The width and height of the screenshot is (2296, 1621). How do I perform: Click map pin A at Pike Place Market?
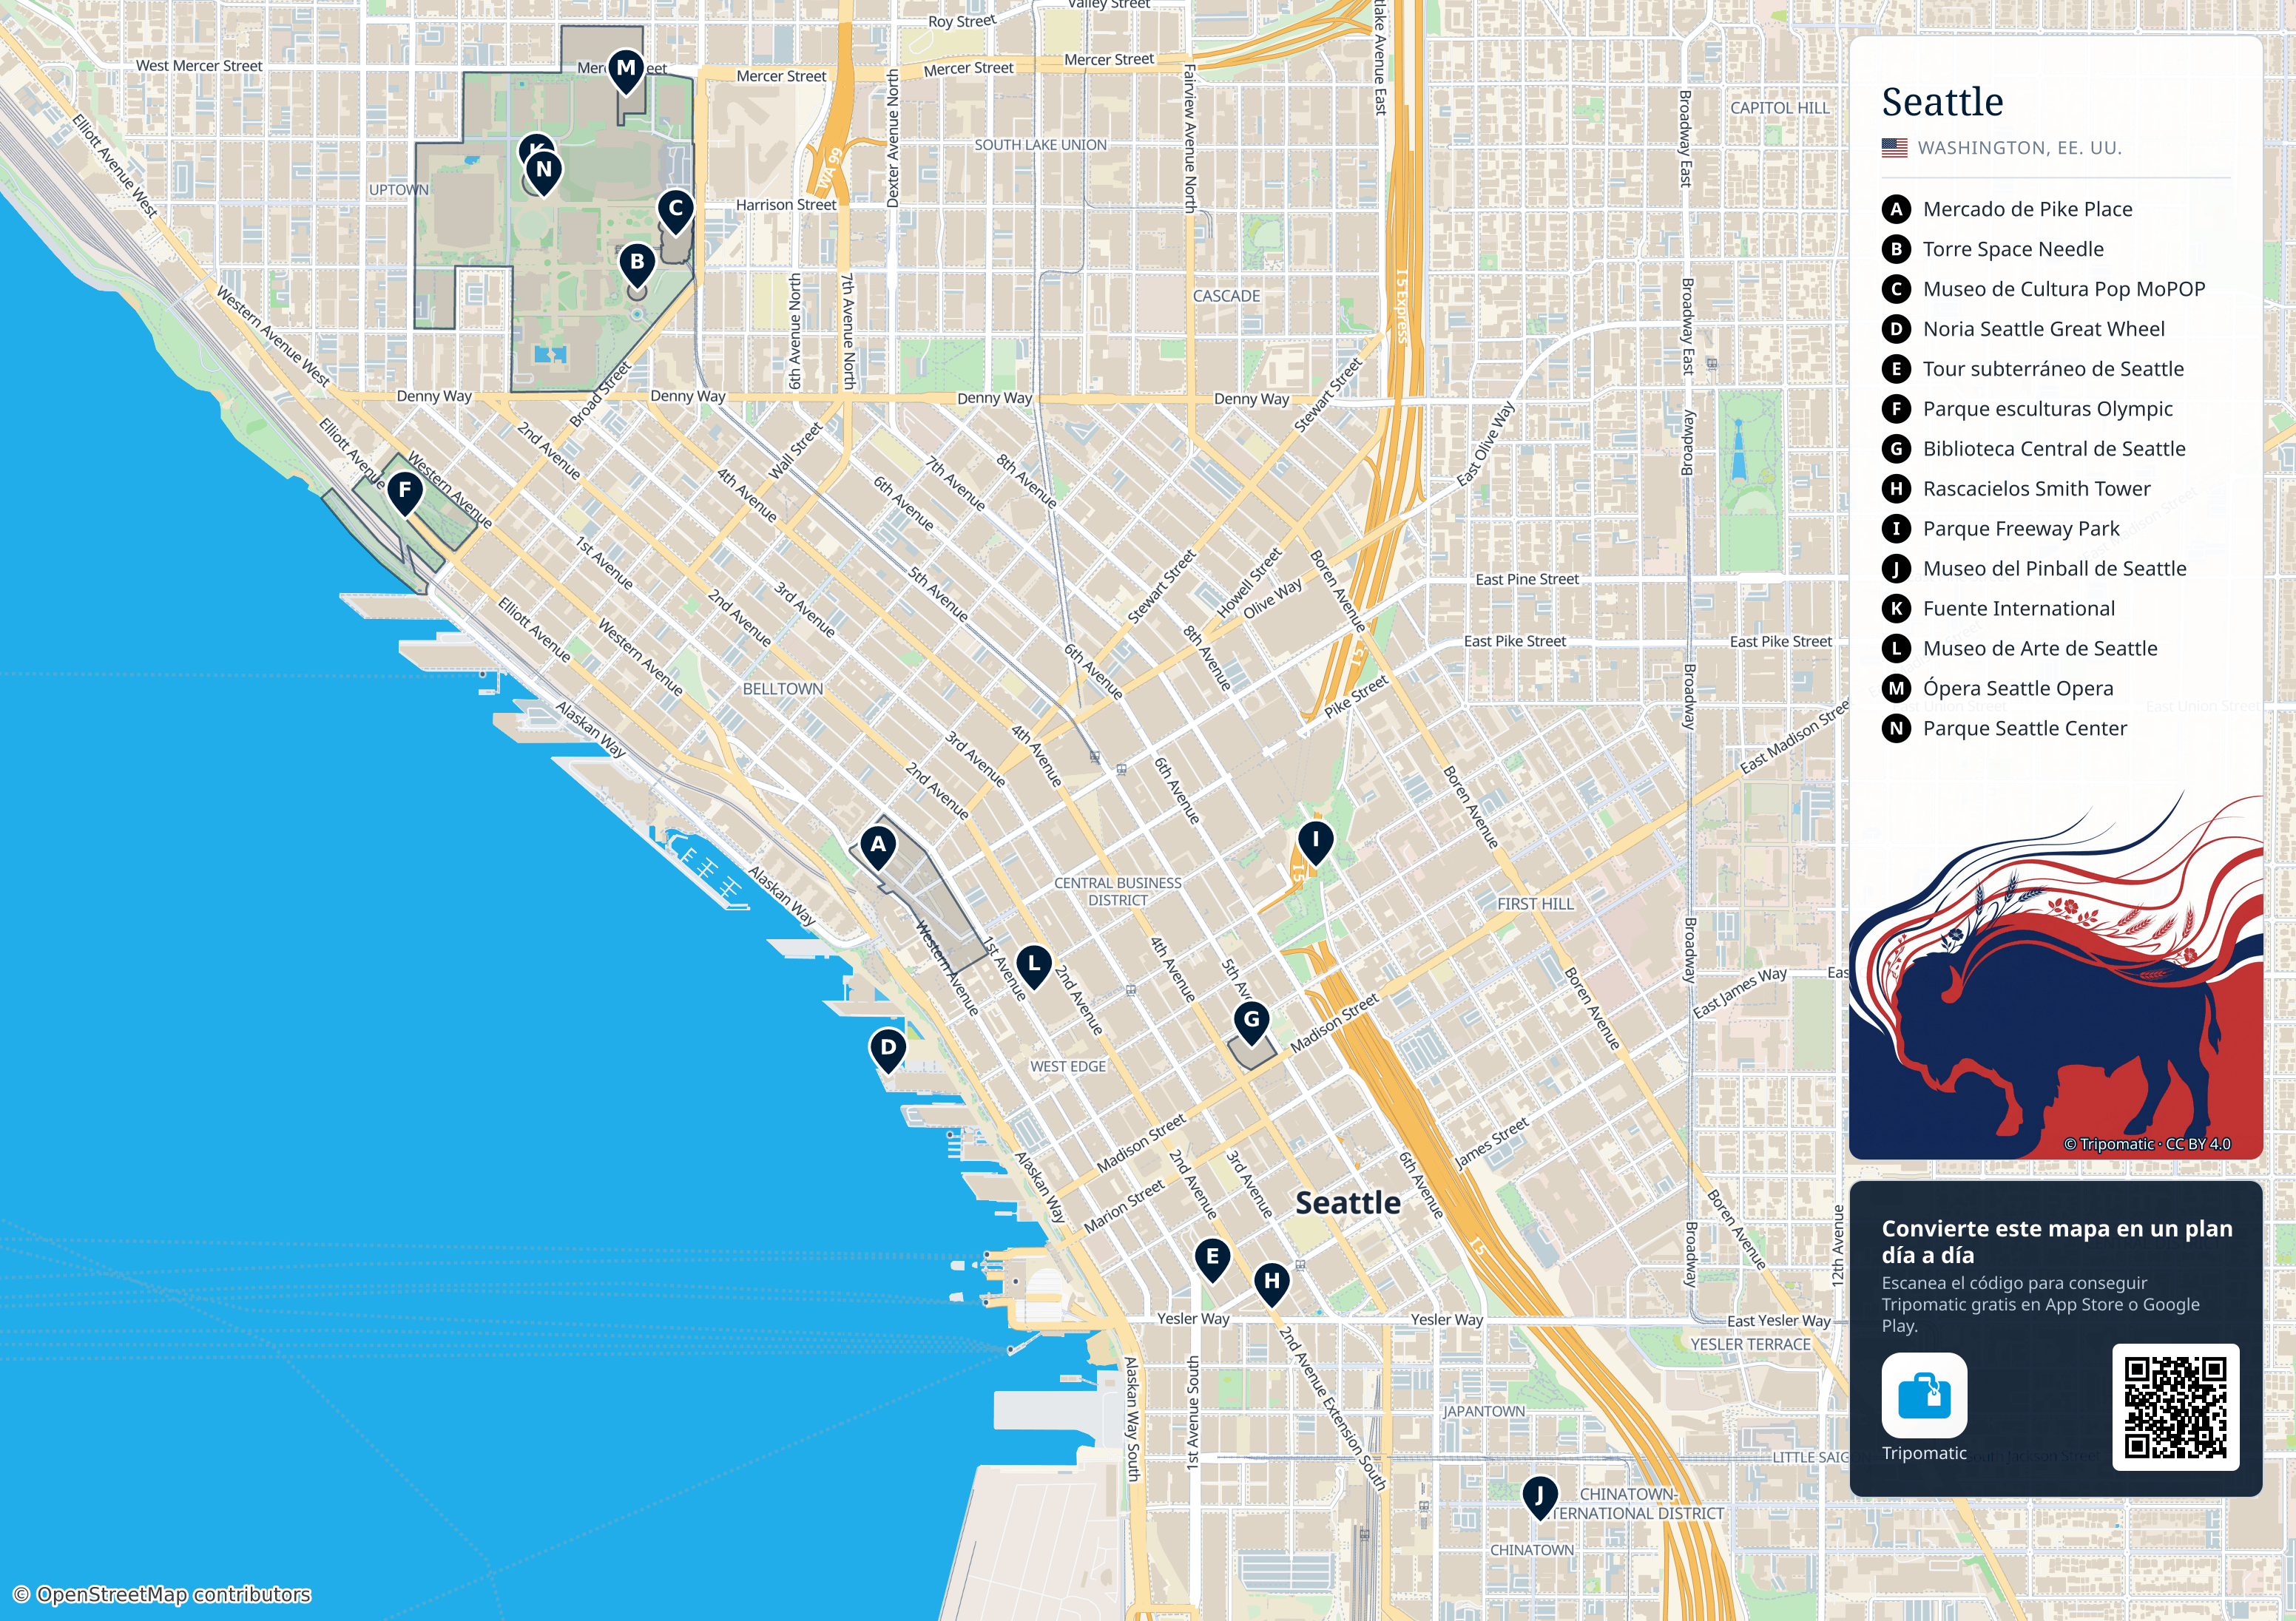tap(878, 848)
